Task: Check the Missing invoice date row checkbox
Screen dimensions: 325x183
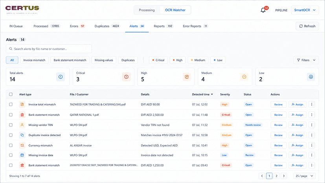Action: [11, 155]
